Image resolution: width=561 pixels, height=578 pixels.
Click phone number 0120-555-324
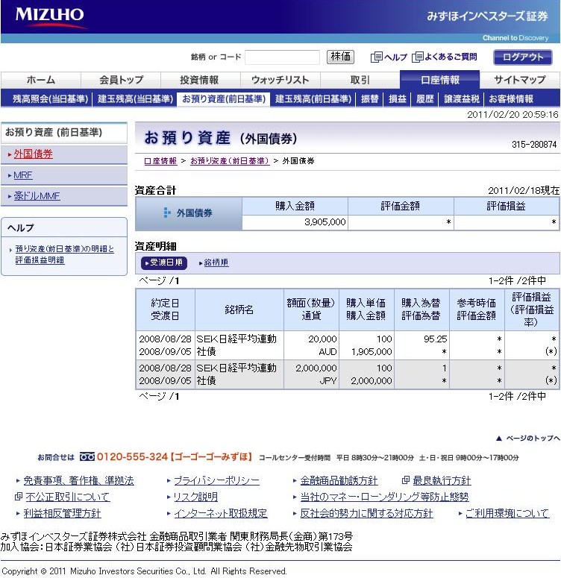click(x=132, y=456)
